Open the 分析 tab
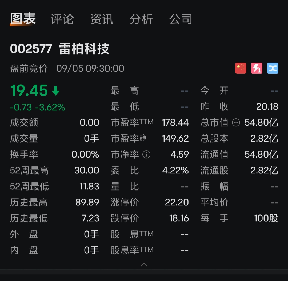Image resolution: width=288 pixels, height=281 pixels. (141, 19)
